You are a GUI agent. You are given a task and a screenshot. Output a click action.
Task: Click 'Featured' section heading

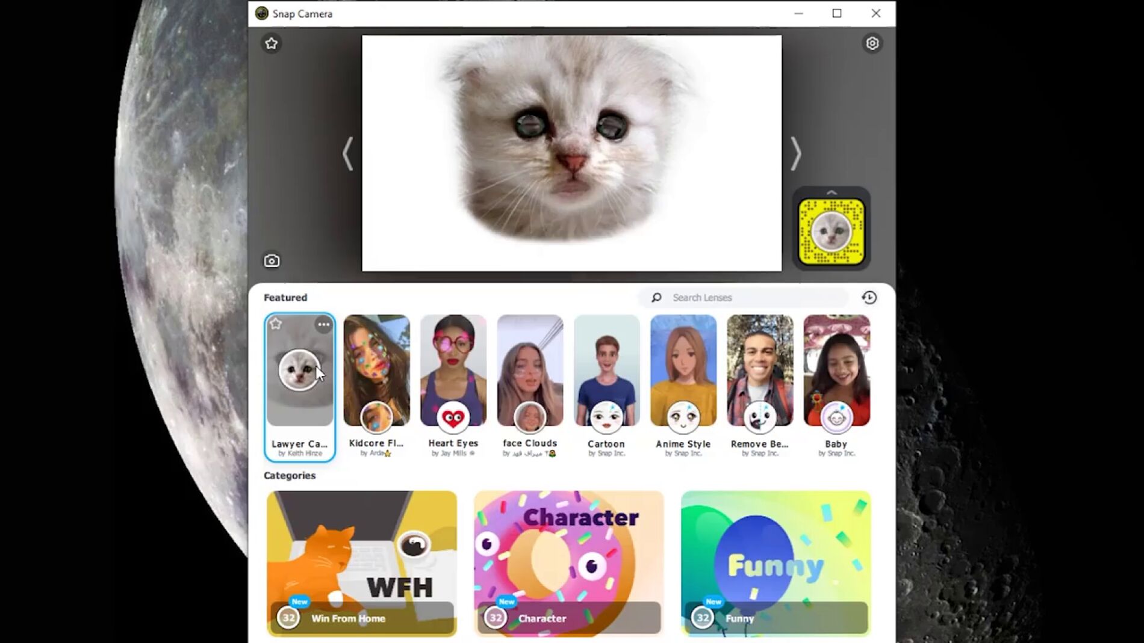(x=285, y=297)
